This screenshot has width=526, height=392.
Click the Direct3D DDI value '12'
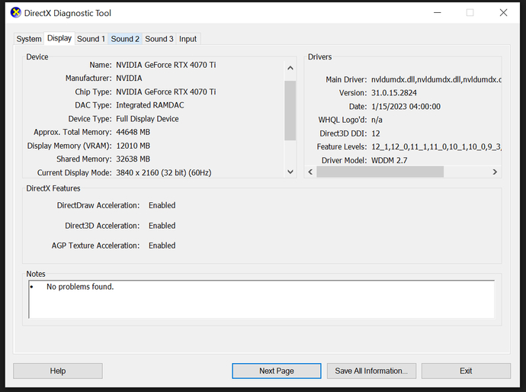click(x=375, y=133)
